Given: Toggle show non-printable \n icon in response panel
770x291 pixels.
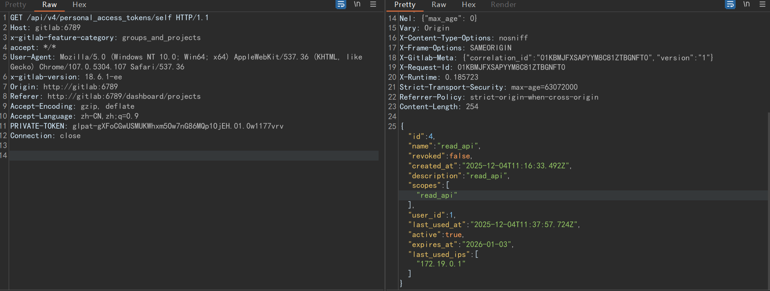Looking at the screenshot, I should (x=746, y=4).
